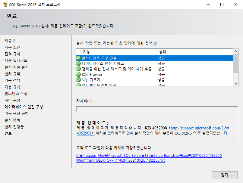Click the 설치 규칙 step in sidebar

click(12, 74)
